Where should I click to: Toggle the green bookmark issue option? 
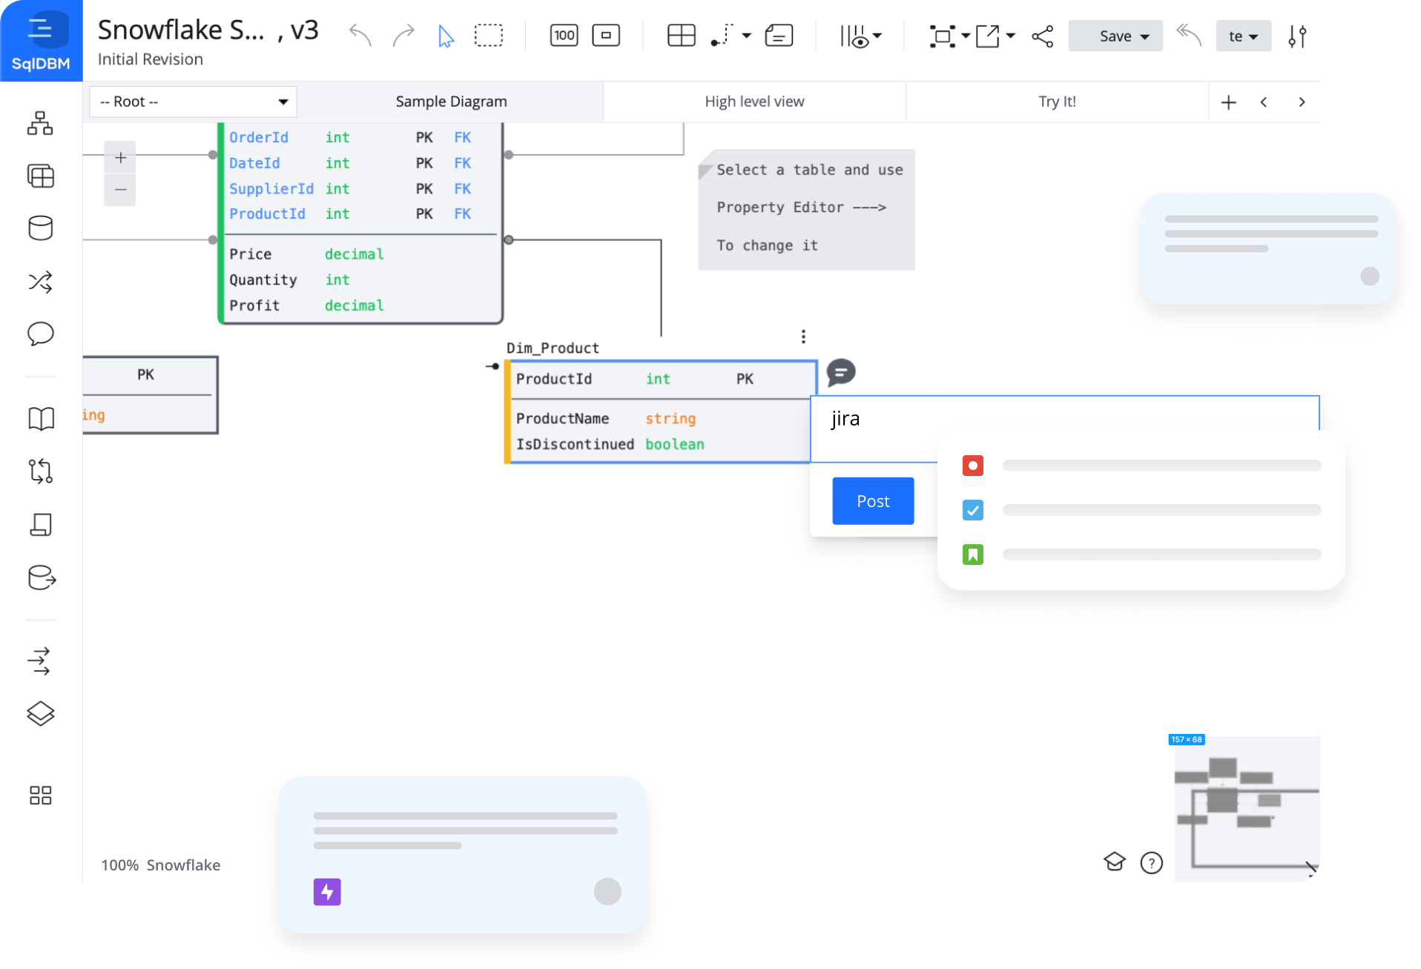tap(972, 555)
